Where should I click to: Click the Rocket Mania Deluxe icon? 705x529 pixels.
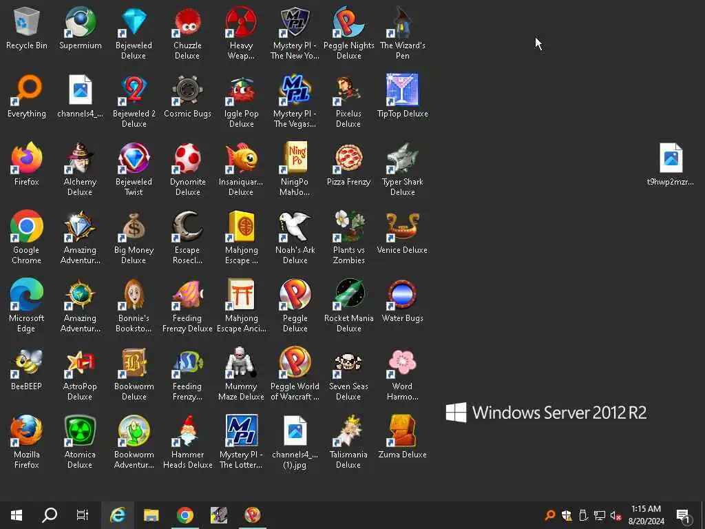pyautogui.click(x=348, y=306)
